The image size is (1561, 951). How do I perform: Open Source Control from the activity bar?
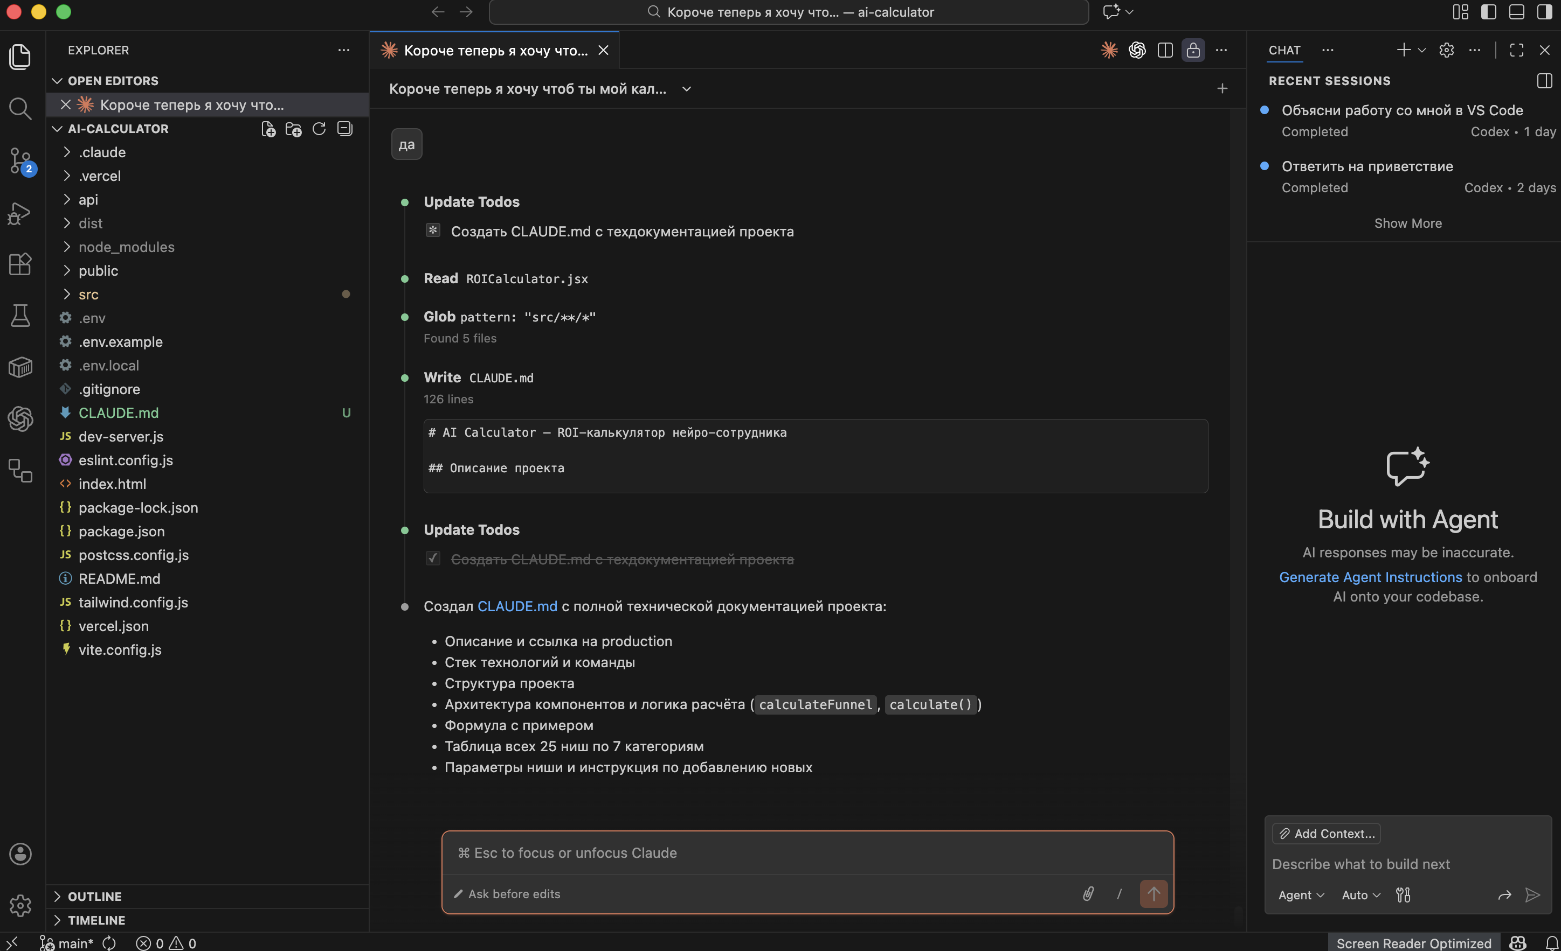tap(20, 162)
